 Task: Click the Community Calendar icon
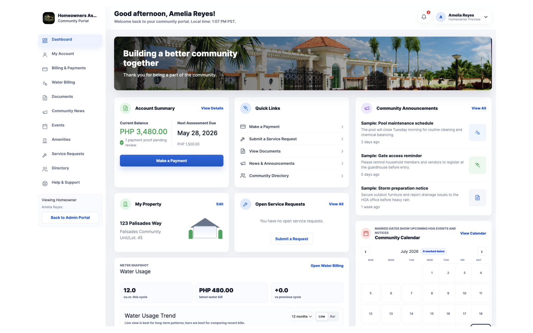pos(366,233)
